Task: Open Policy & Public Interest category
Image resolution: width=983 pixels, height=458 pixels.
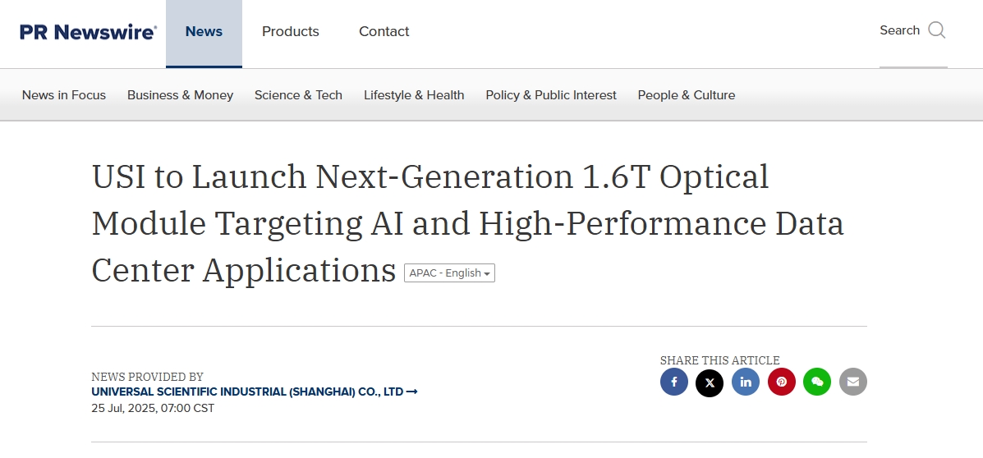Action: [551, 95]
